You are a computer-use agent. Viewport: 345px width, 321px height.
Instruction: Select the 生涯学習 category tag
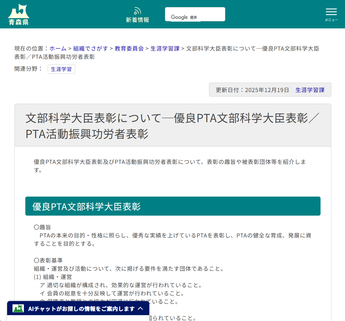pyautogui.click(x=61, y=69)
